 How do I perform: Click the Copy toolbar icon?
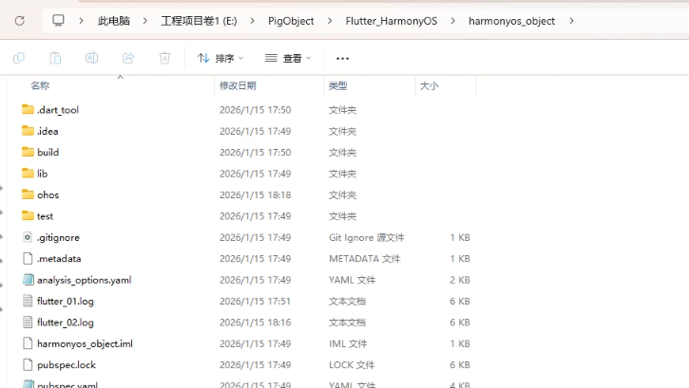tap(19, 58)
